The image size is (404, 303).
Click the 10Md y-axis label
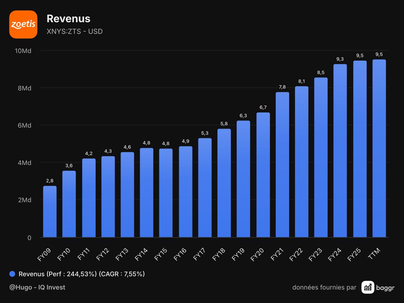click(23, 51)
